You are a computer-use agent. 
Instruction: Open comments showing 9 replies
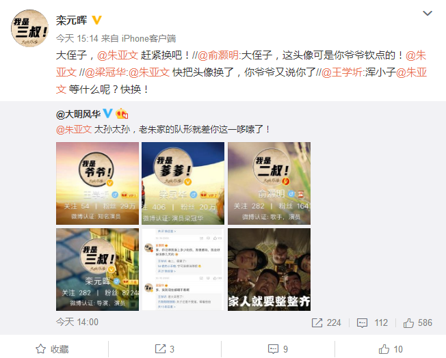278,349
